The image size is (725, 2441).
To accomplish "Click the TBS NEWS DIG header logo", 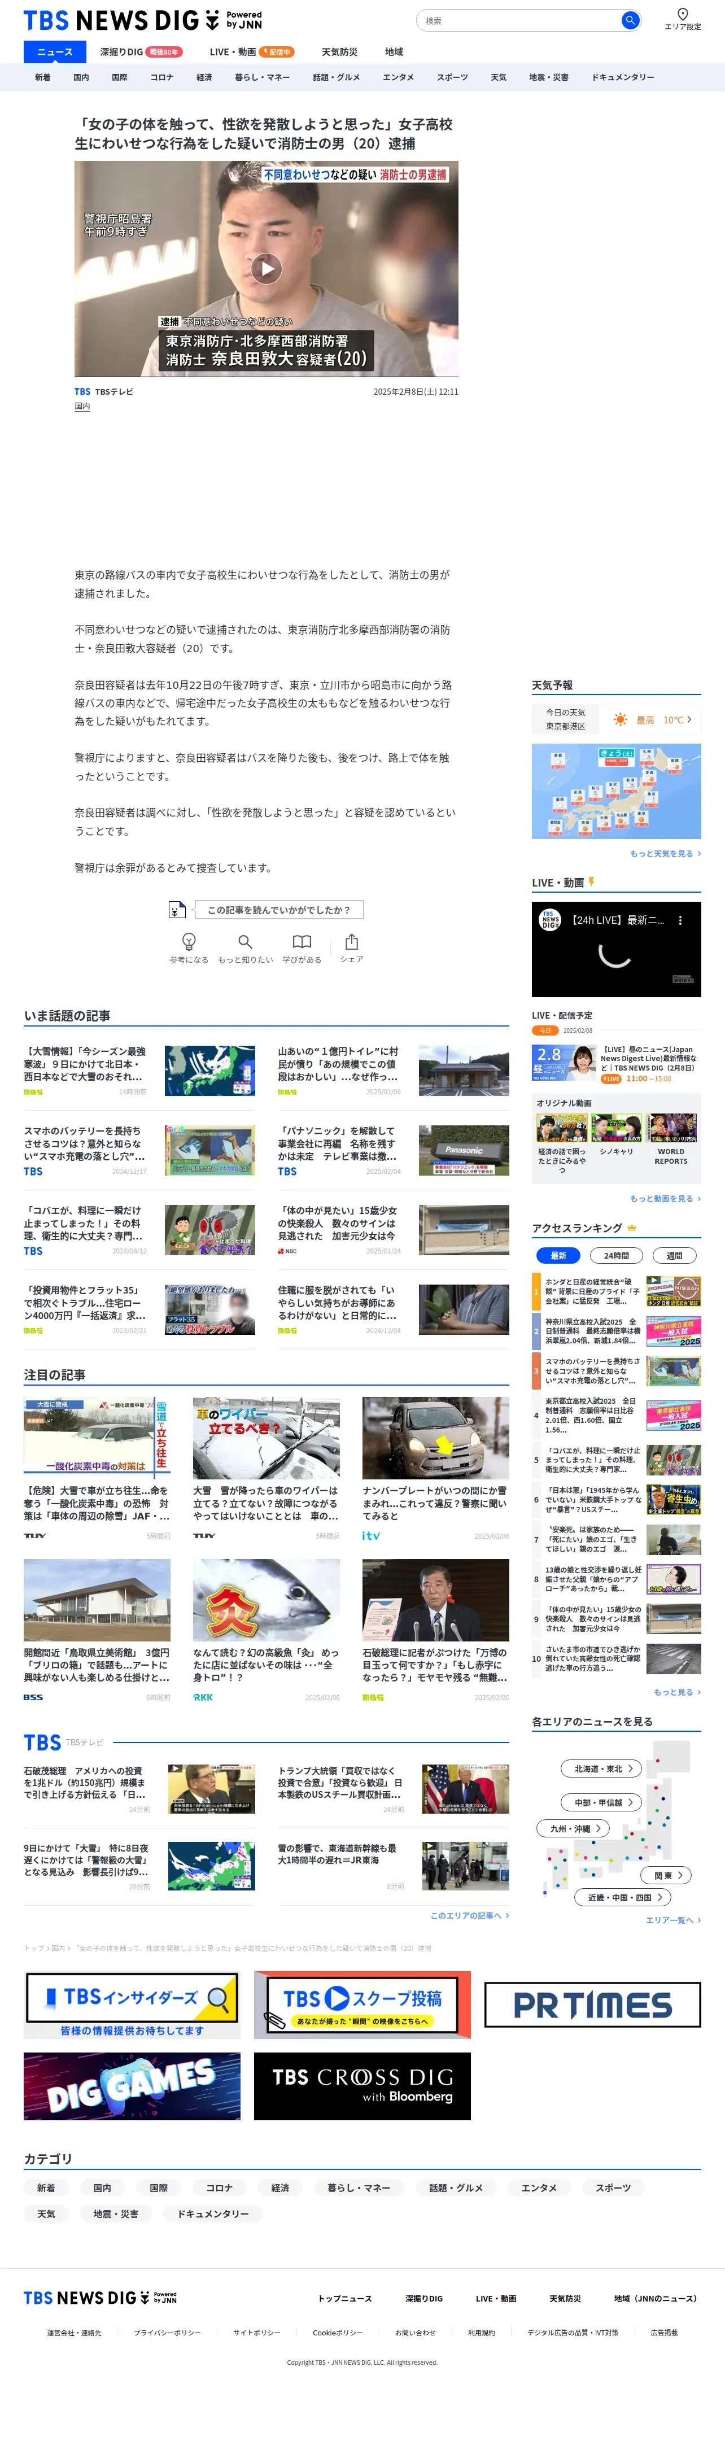I will point(142,20).
